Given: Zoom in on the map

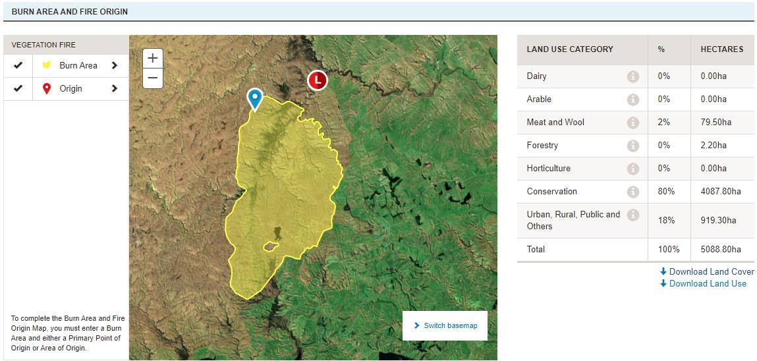Looking at the screenshot, I should tap(153, 58).
